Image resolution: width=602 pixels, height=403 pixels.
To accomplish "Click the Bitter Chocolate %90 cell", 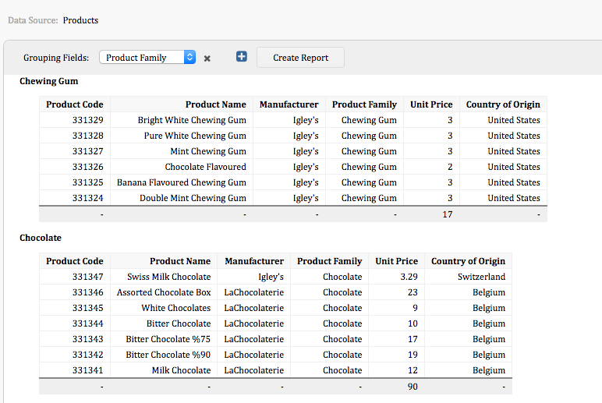I will point(168,355).
